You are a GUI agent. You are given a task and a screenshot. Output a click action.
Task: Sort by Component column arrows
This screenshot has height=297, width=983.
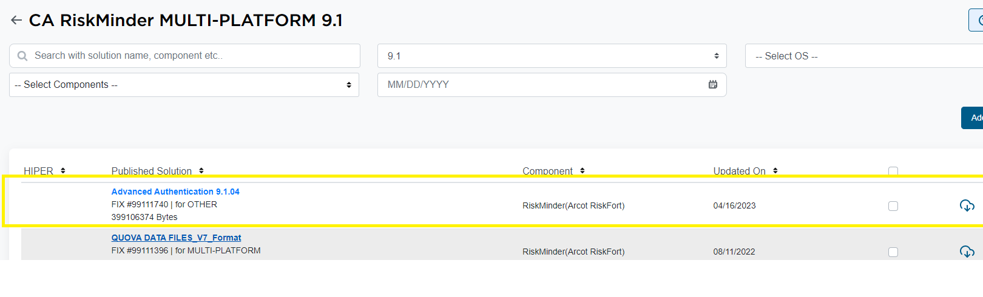point(583,171)
